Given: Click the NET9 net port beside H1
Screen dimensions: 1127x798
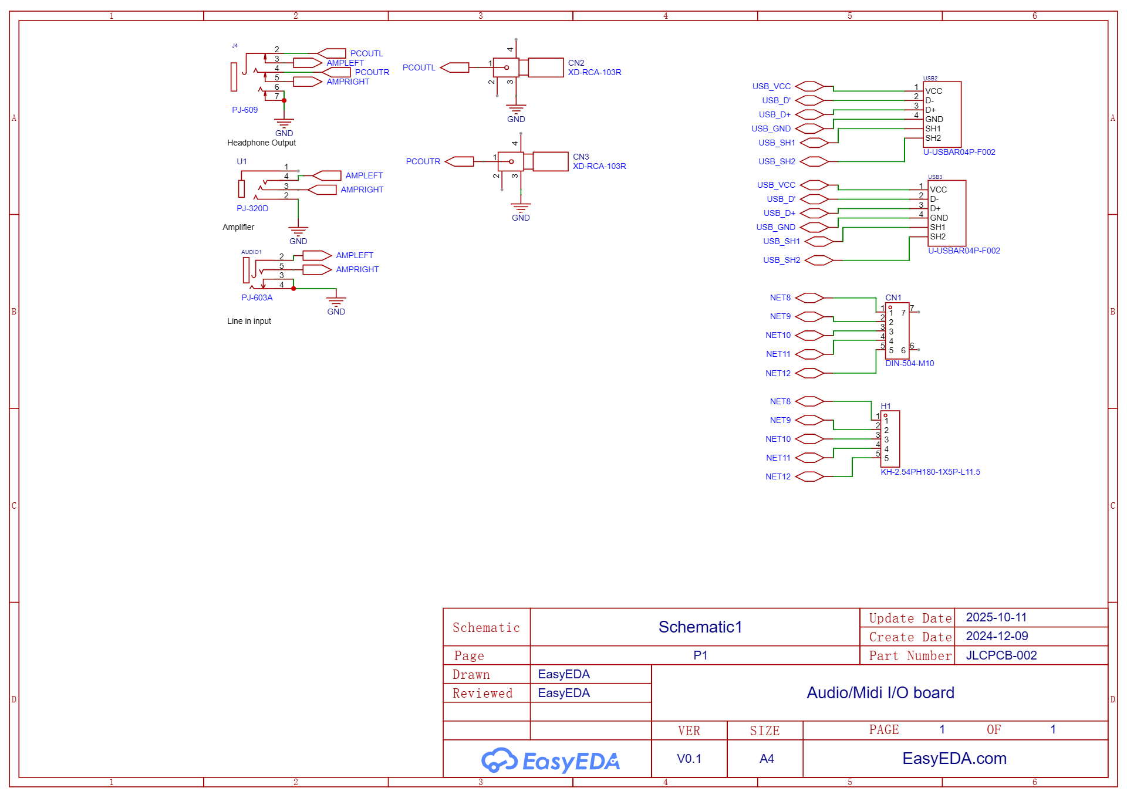Looking at the screenshot, I should pos(809,420).
